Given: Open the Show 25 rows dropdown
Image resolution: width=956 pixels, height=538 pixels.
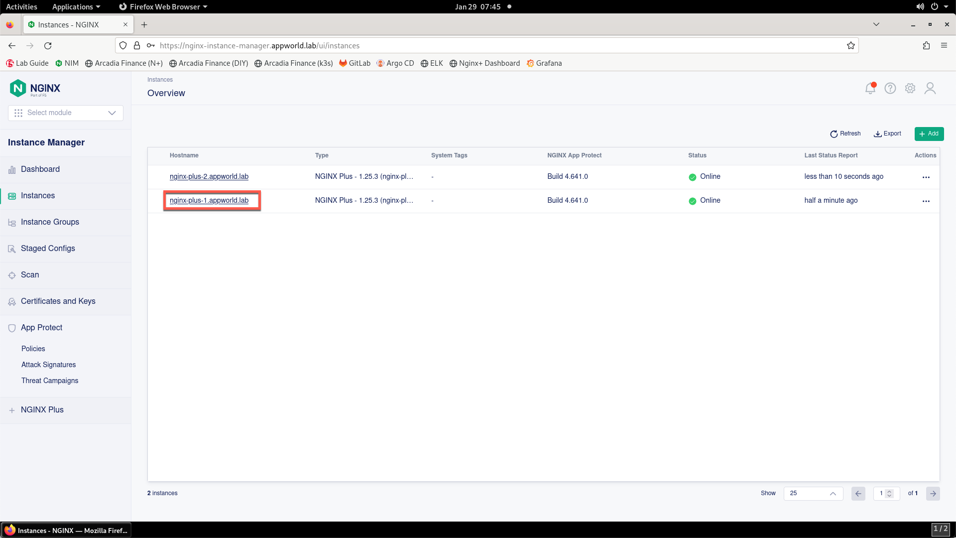Looking at the screenshot, I should click(x=813, y=493).
